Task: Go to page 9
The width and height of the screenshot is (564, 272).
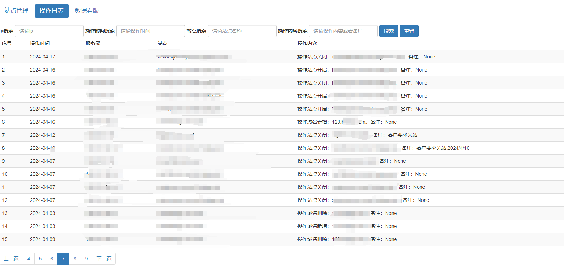Action: click(x=87, y=259)
